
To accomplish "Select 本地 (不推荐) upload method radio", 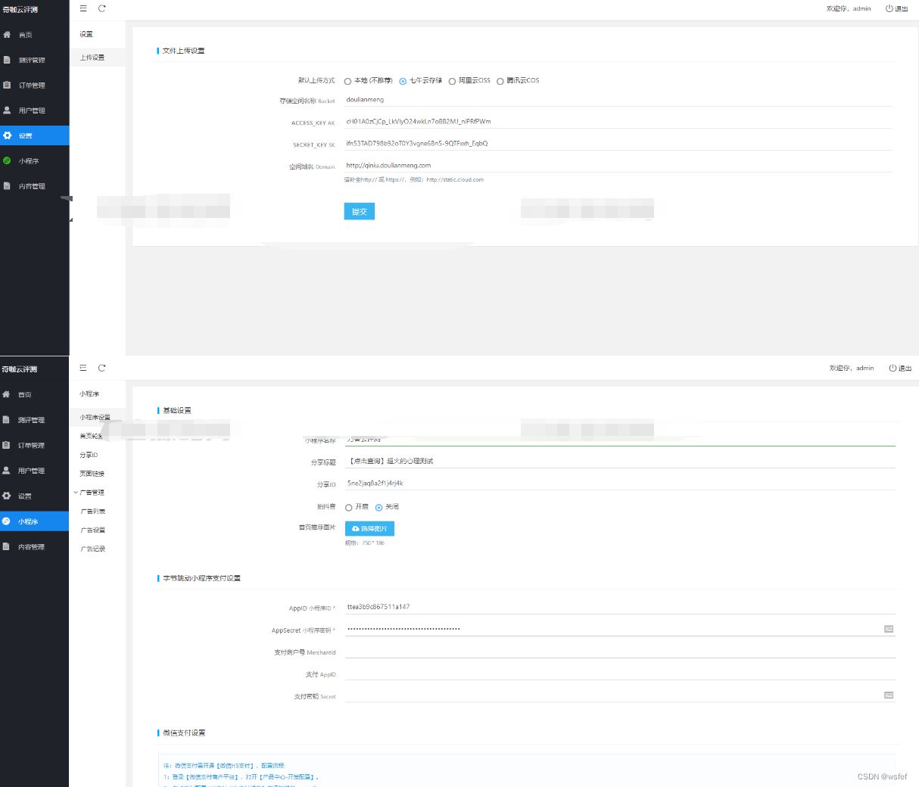I will click(x=348, y=81).
